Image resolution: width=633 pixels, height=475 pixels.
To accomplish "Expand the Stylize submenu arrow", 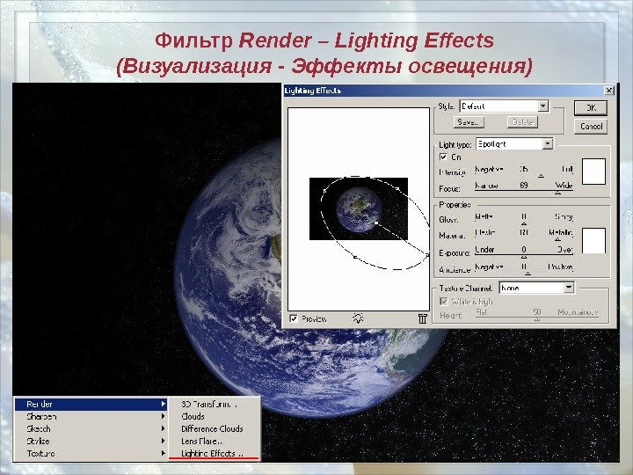I will 163,441.
